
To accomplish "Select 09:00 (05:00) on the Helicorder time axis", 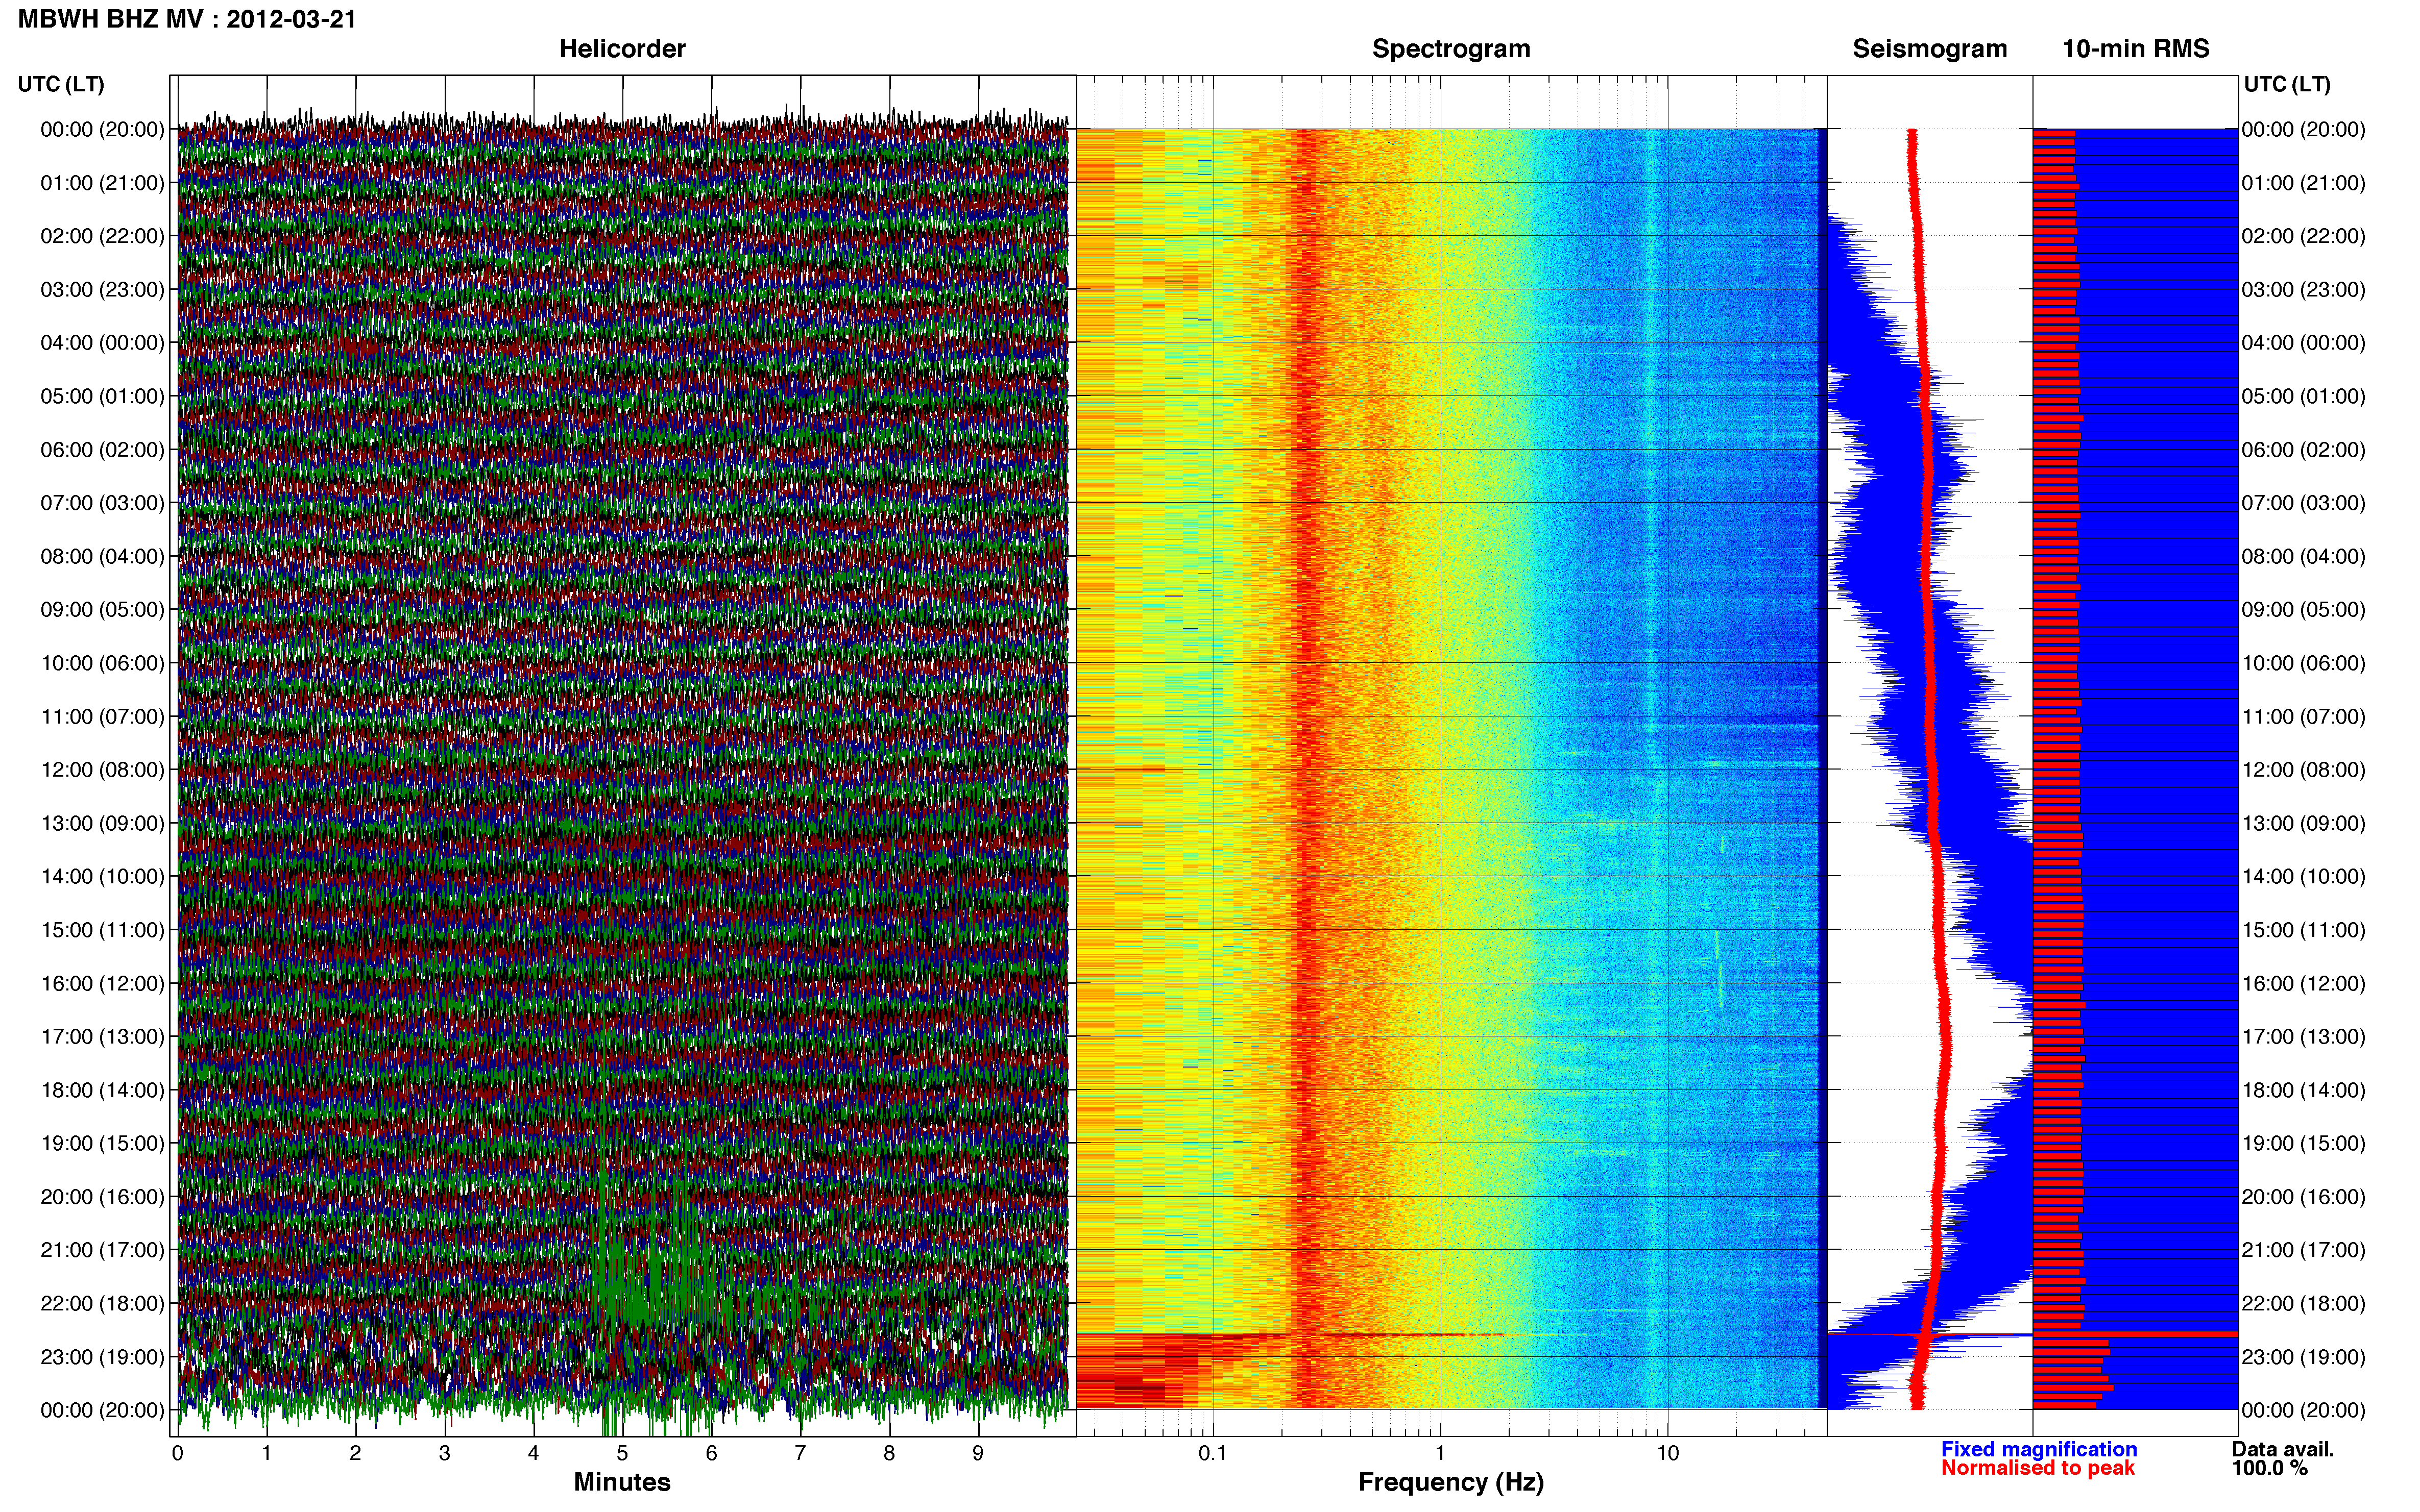I will (x=102, y=610).
